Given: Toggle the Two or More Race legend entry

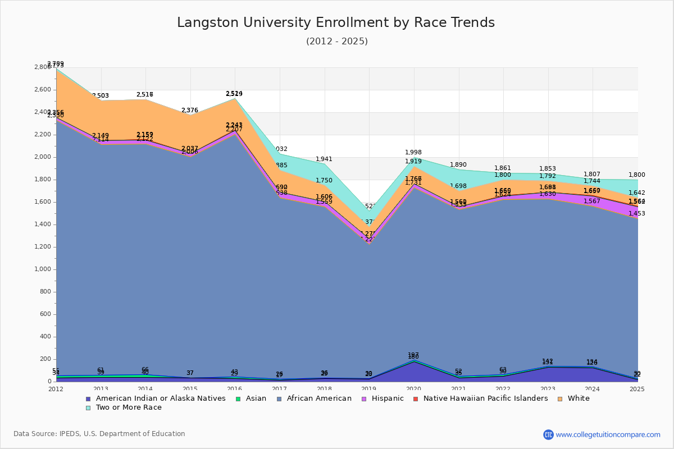Looking at the screenshot, I should [124, 407].
